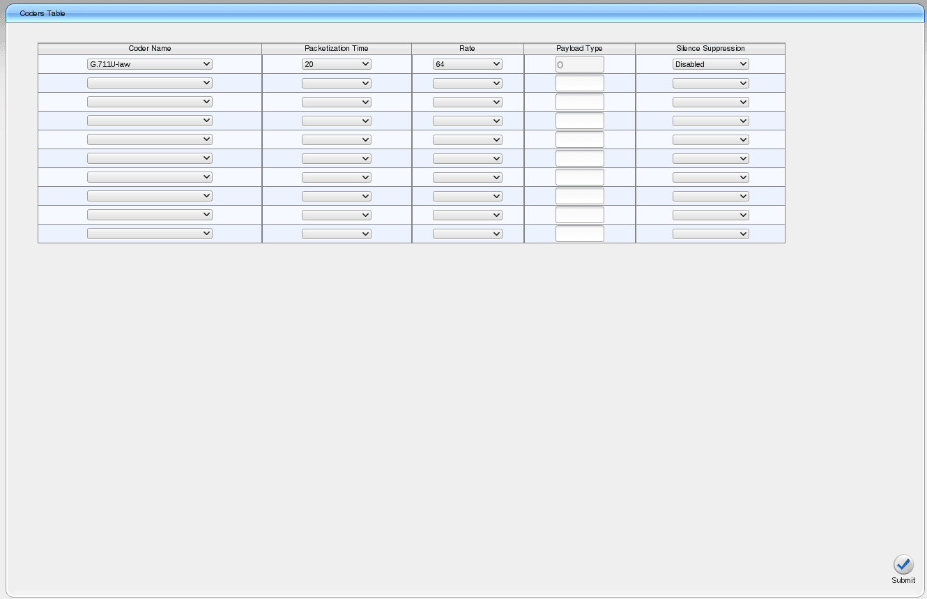The height and width of the screenshot is (599, 927).
Task: Open the Coder Name dropdown in row six
Action: point(150,158)
